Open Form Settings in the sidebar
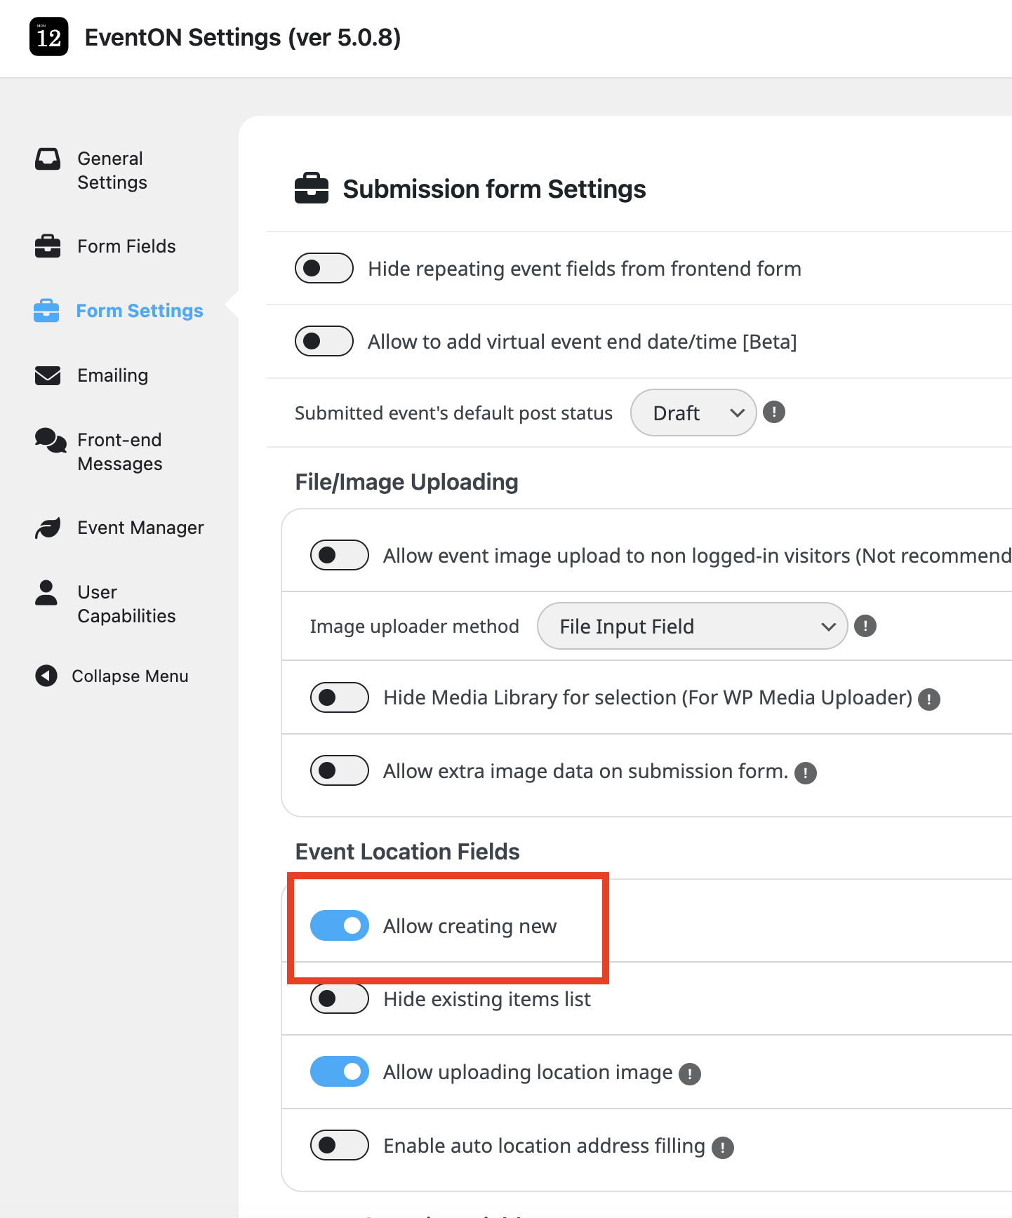 139,311
